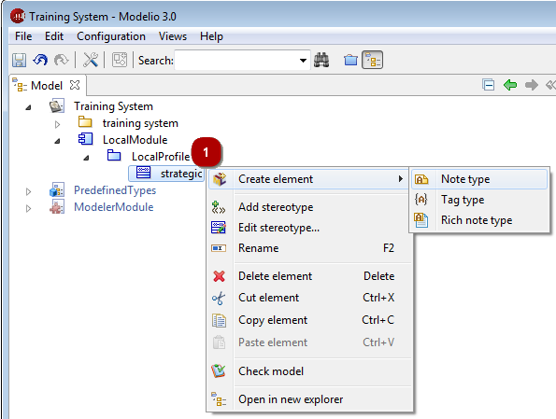Choose Add stereotype from context menu
The image size is (556, 419).
pos(310,207)
